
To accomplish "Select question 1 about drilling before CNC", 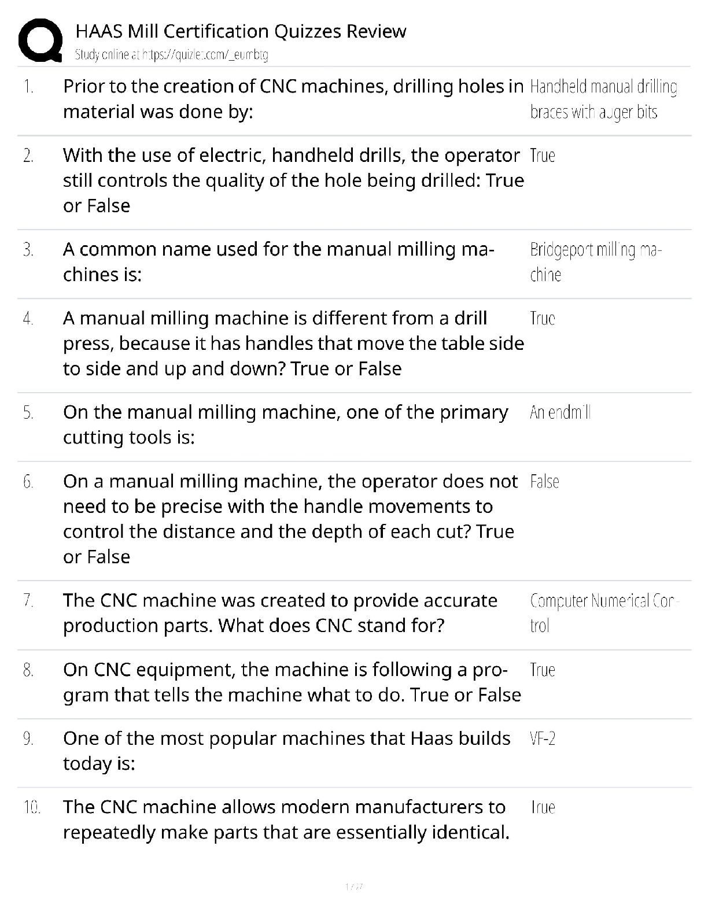I will point(293,99).
